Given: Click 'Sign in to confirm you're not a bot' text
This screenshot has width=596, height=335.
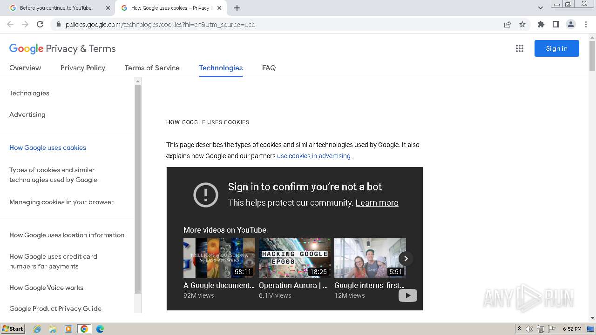Looking at the screenshot, I should pyautogui.click(x=305, y=187).
